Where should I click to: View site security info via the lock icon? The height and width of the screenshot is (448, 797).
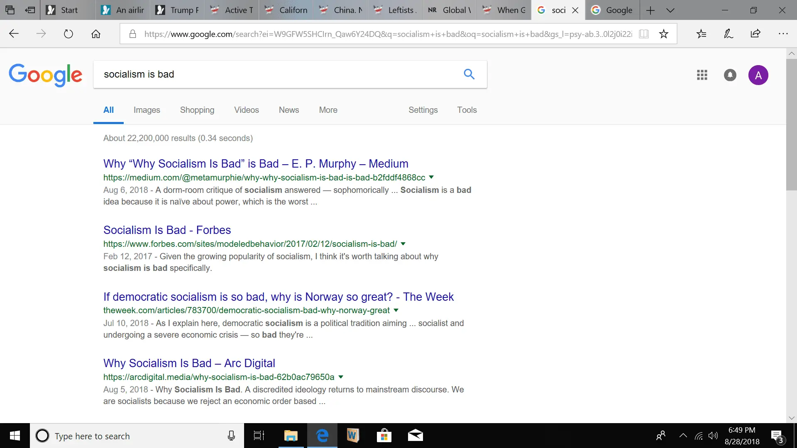[x=133, y=34]
